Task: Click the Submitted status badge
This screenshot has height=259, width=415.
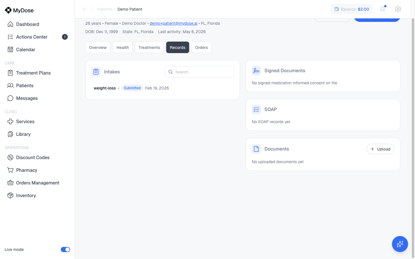Action: tap(132, 88)
